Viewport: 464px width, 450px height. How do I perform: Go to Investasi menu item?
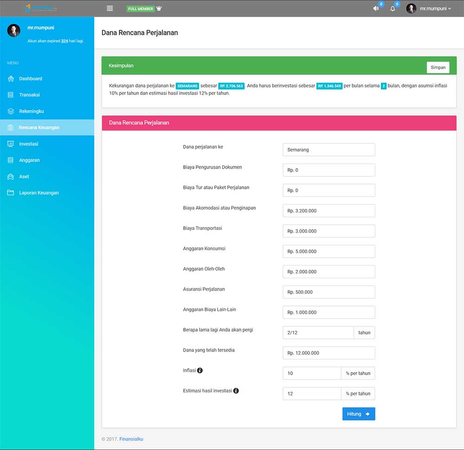(x=28, y=144)
